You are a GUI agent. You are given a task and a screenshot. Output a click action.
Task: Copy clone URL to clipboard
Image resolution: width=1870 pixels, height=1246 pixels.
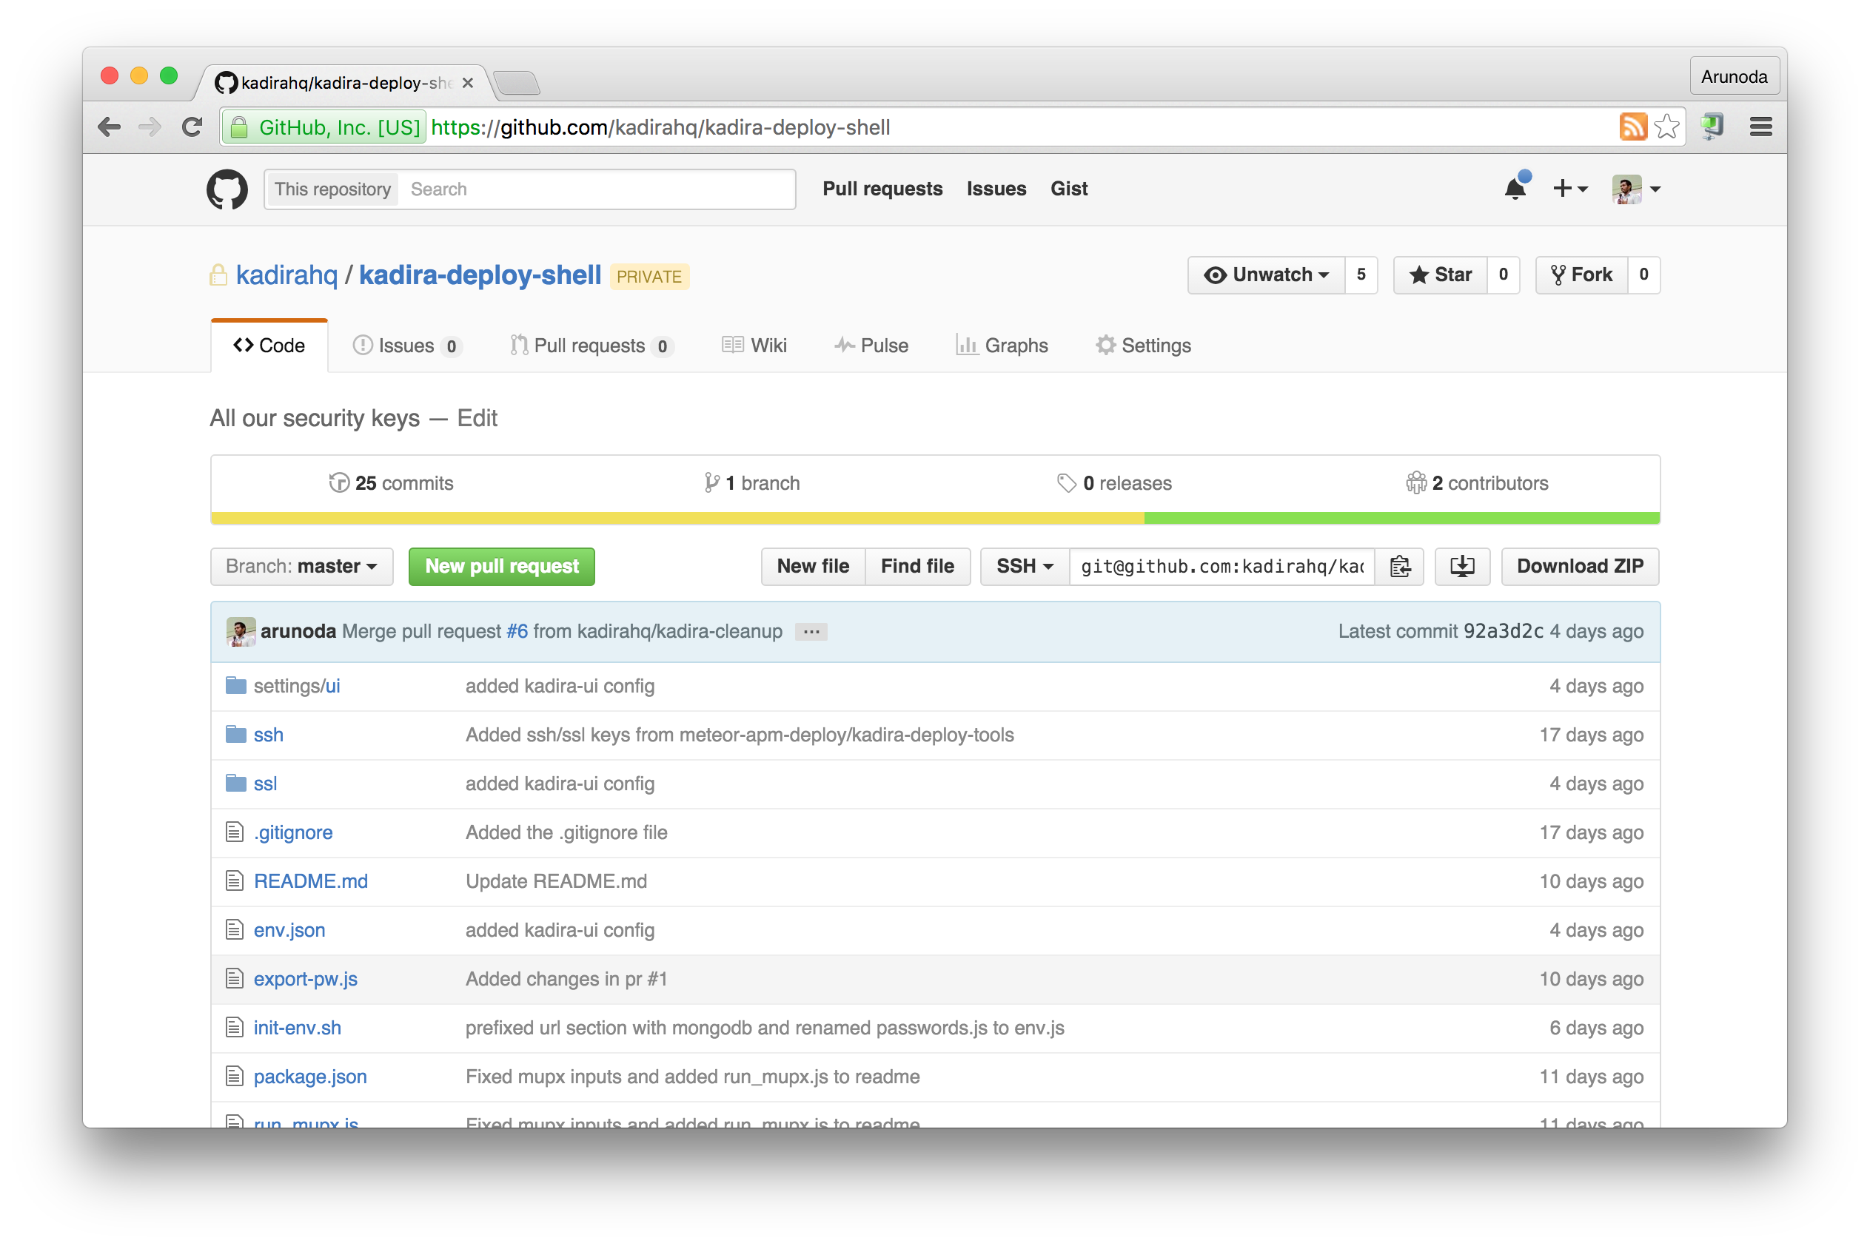click(1399, 567)
